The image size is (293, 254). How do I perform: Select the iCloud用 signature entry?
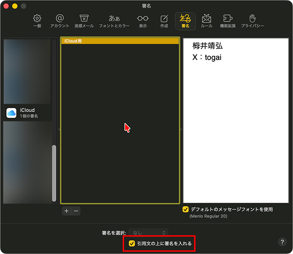point(119,41)
